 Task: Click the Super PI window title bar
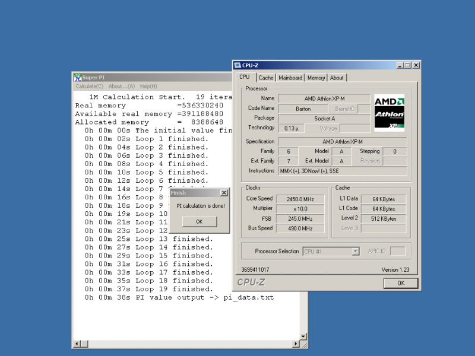tap(153, 78)
